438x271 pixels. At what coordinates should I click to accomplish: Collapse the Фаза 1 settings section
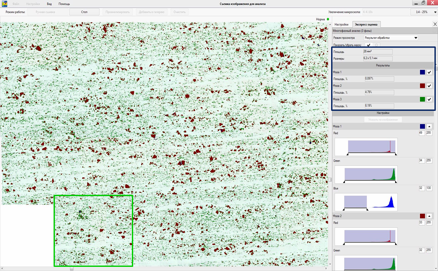(x=429, y=127)
